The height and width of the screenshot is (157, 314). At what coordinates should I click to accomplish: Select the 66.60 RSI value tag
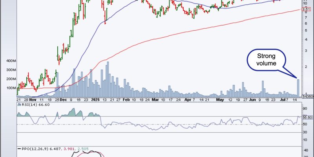[x=308, y=117]
